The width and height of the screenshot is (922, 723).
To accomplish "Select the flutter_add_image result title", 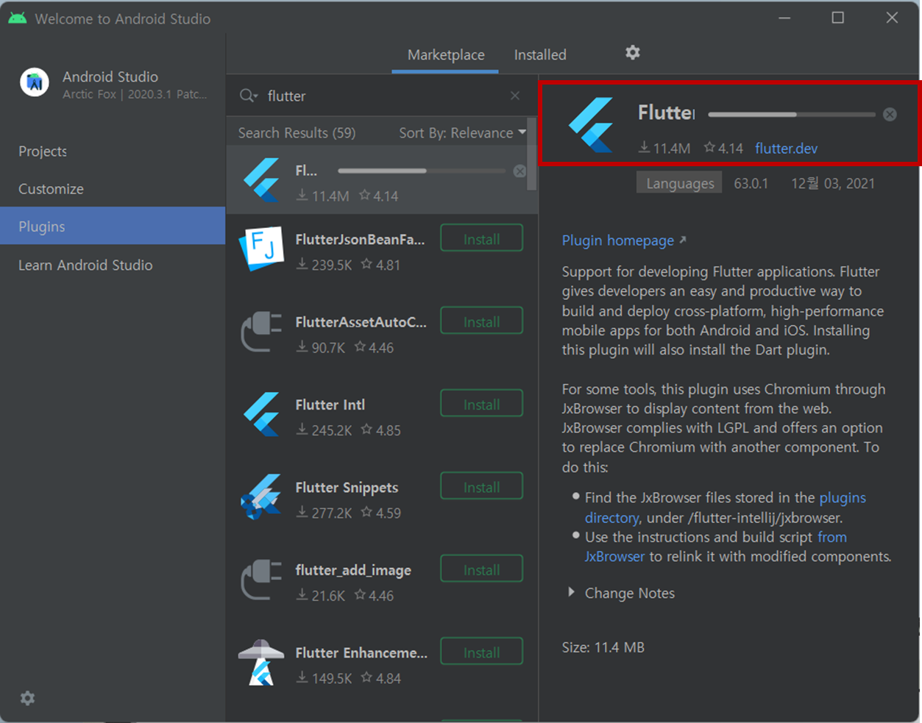I will [353, 570].
